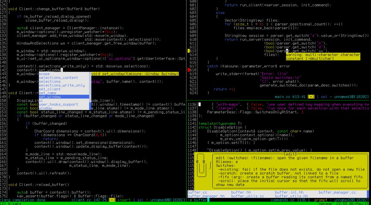The width and height of the screenshot is (371, 205).
Task: Pick 'window' at the bottom of the completion list
Action: [x=64, y=108]
